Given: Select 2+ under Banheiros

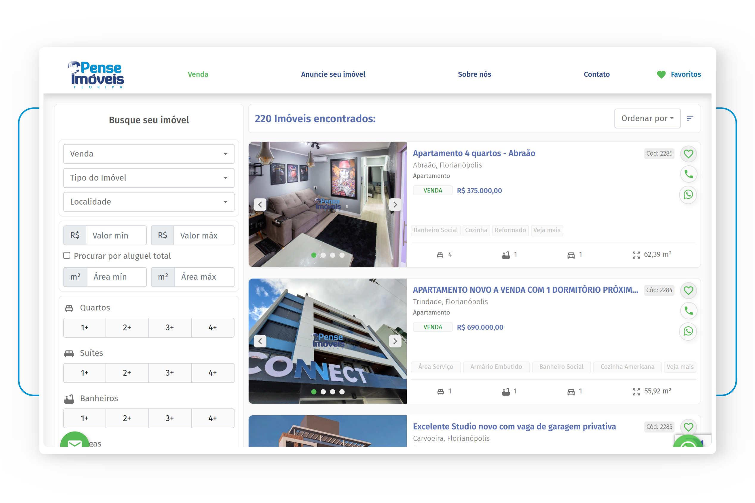Looking at the screenshot, I should (x=127, y=418).
